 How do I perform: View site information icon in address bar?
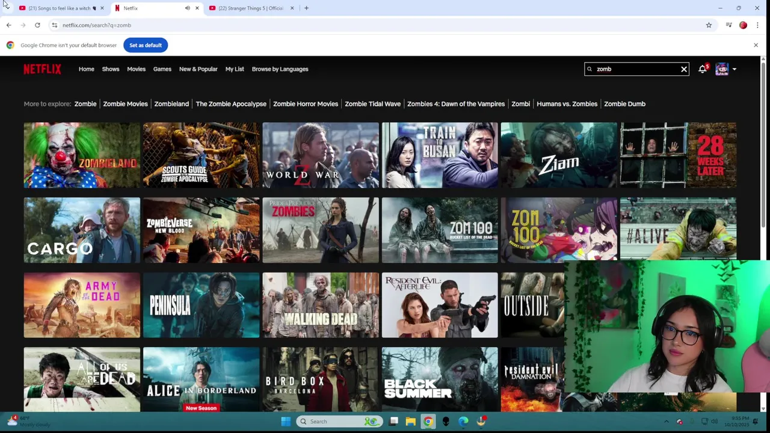point(54,25)
